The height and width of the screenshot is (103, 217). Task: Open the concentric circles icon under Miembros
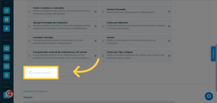[x=6, y=57]
